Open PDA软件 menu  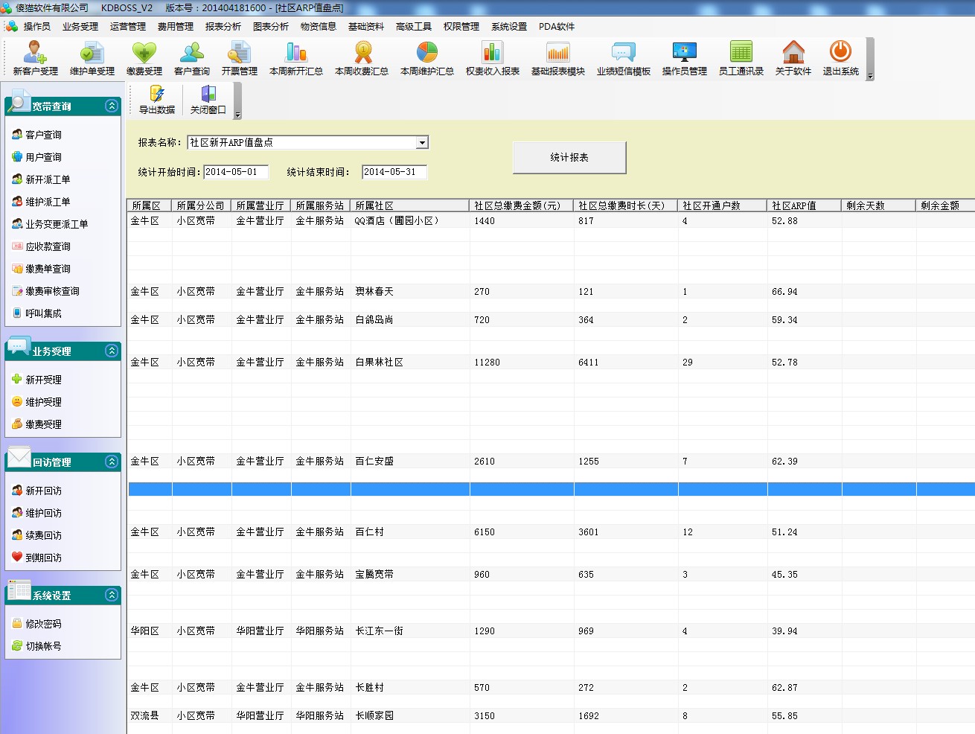pyautogui.click(x=557, y=26)
